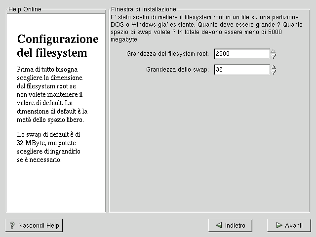Click the question mark icon on Nascondi Help
The height and width of the screenshot is (237, 316).
pyautogui.click(x=12, y=226)
